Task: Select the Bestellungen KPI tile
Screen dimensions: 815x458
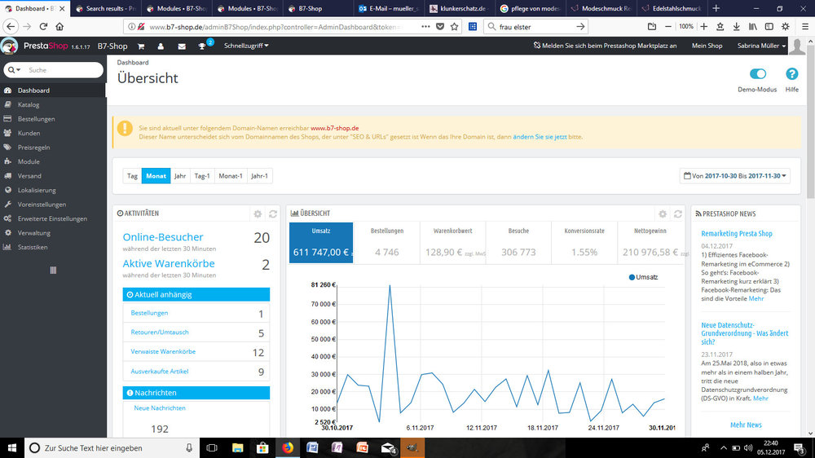Action: 386,243
